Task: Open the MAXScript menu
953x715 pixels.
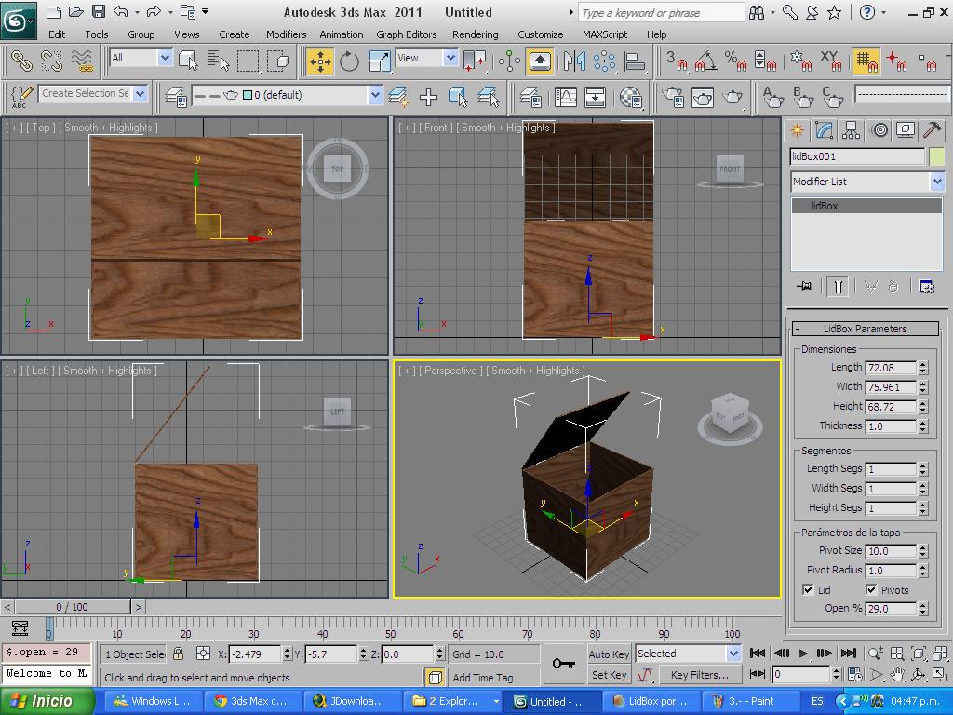Action: (x=604, y=34)
